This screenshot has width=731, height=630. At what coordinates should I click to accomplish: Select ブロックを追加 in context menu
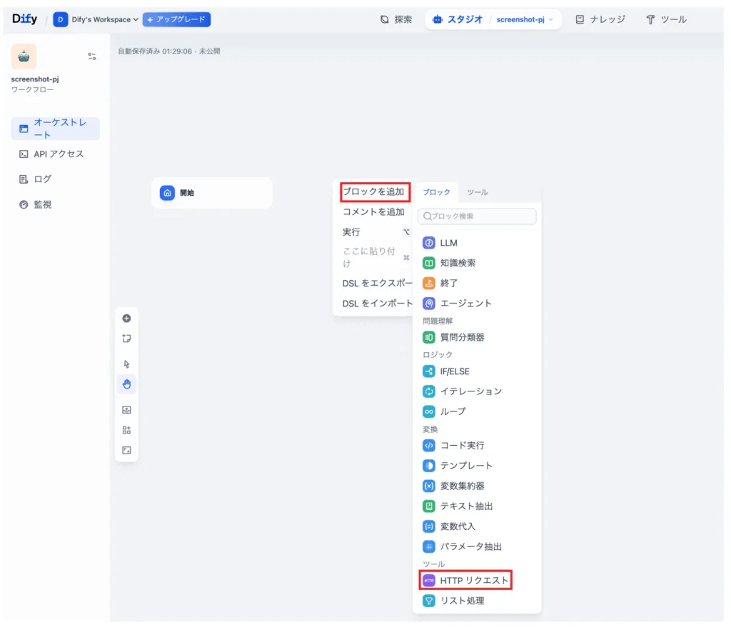[373, 191]
